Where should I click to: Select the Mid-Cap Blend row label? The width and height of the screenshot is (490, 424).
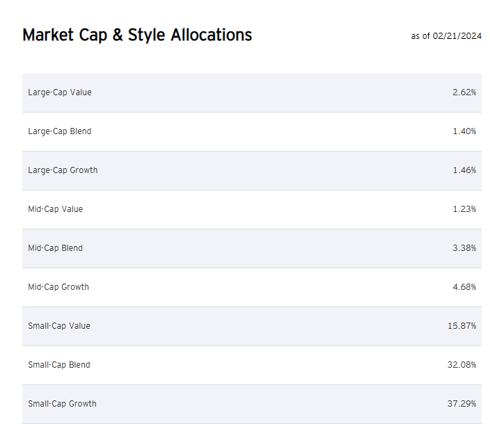tap(56, 248)
